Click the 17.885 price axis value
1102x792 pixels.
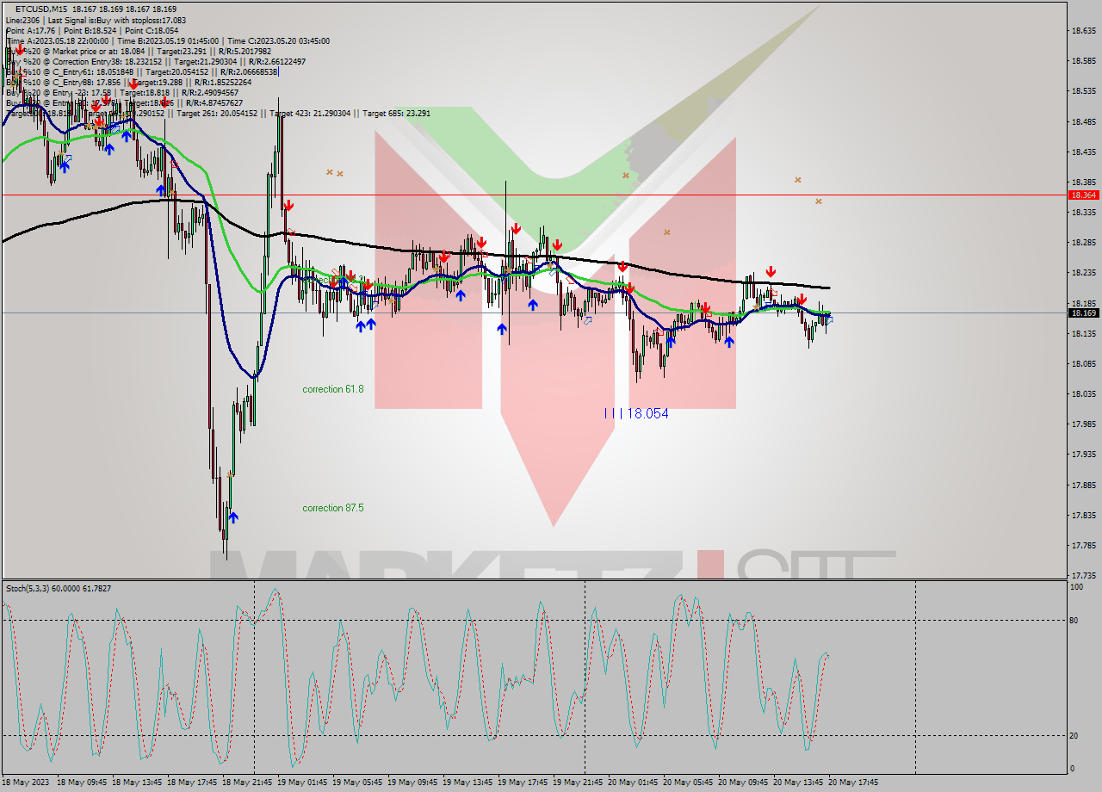1083,485
